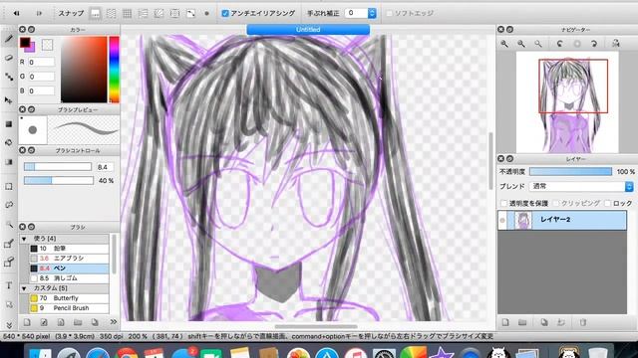Select the gradient tool
This screenshot has height=358, width=638.
click(x=9, y=162)
